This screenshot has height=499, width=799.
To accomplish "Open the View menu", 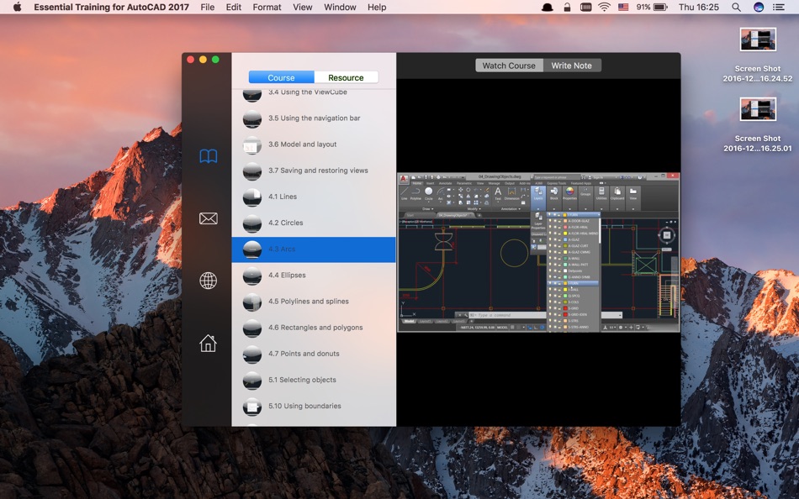I will [x=303, y=7].
